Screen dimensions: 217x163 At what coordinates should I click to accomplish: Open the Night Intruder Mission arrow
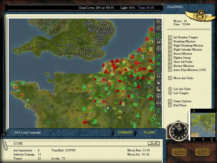170,49
